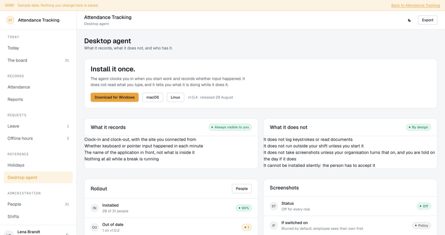445x235 pixels.
Task: Open People under Administration in the sidebar
Action: pos(38,204)
